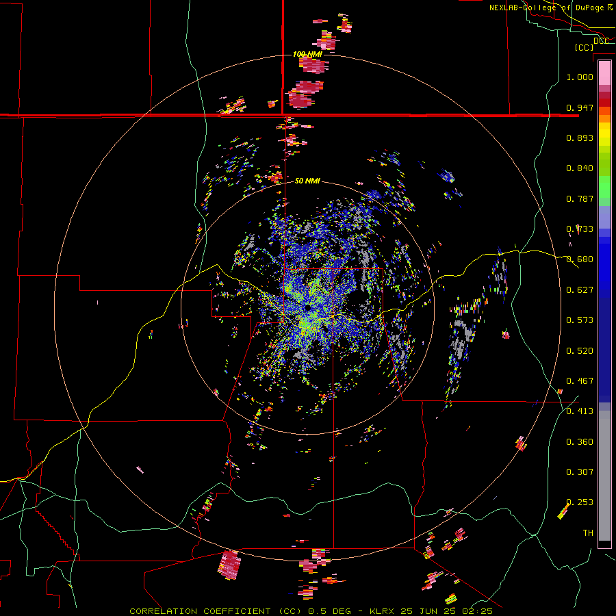Image resolution: width=616 pixels, height=616 pixels.
Task: Click the 0.307 scale value
Action: [580, 472]
